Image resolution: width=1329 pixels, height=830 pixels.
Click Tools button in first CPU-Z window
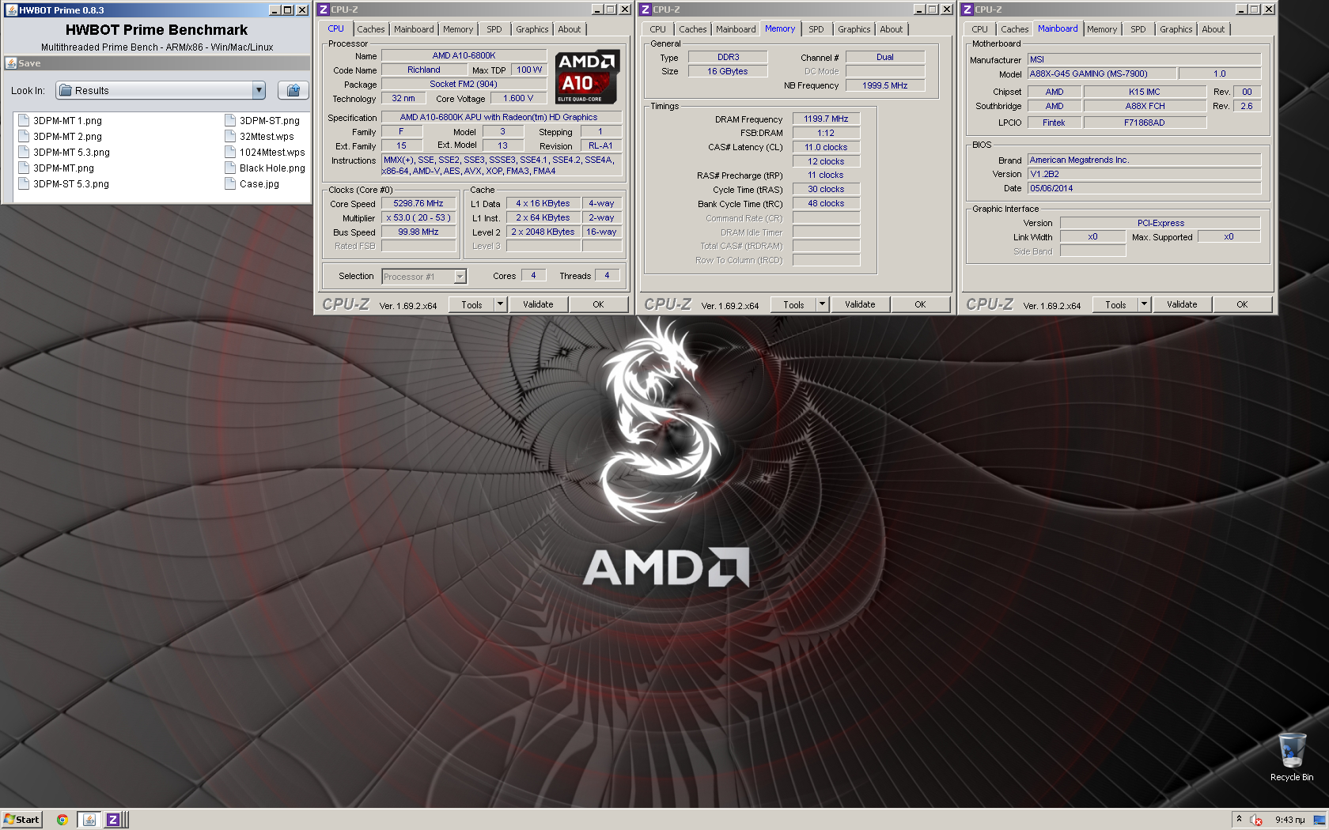coord(472,304)
